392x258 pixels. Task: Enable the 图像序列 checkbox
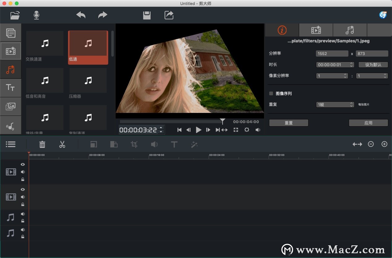click(x=271, y=93)
